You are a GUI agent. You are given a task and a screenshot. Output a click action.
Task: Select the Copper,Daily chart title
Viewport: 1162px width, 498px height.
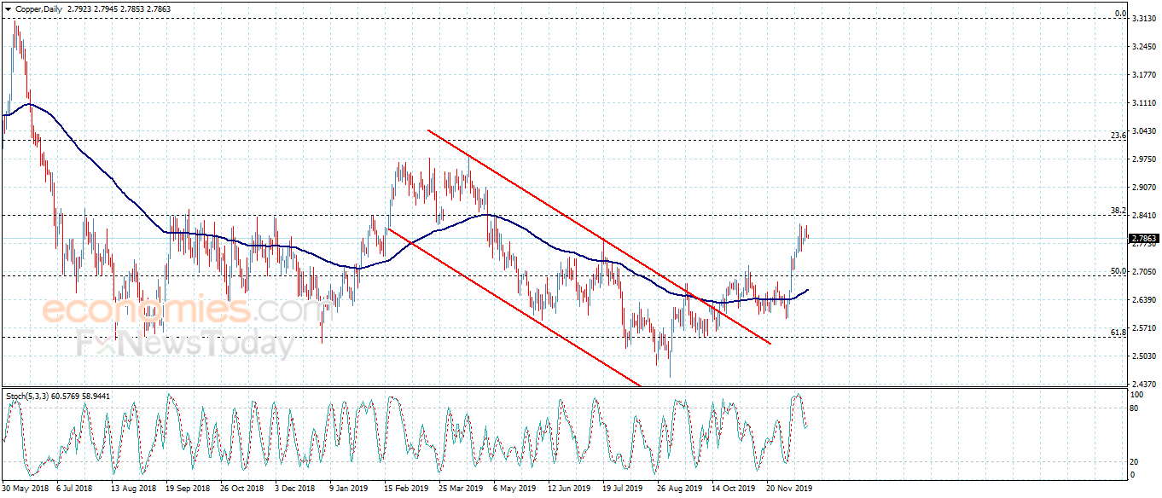point(38,8)
